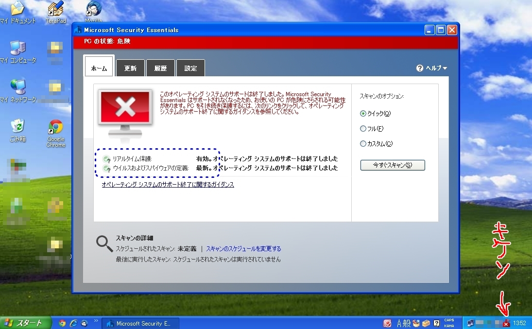Click the IME help question mark icon
Viewport: 532px width, 329px height.
437,323
